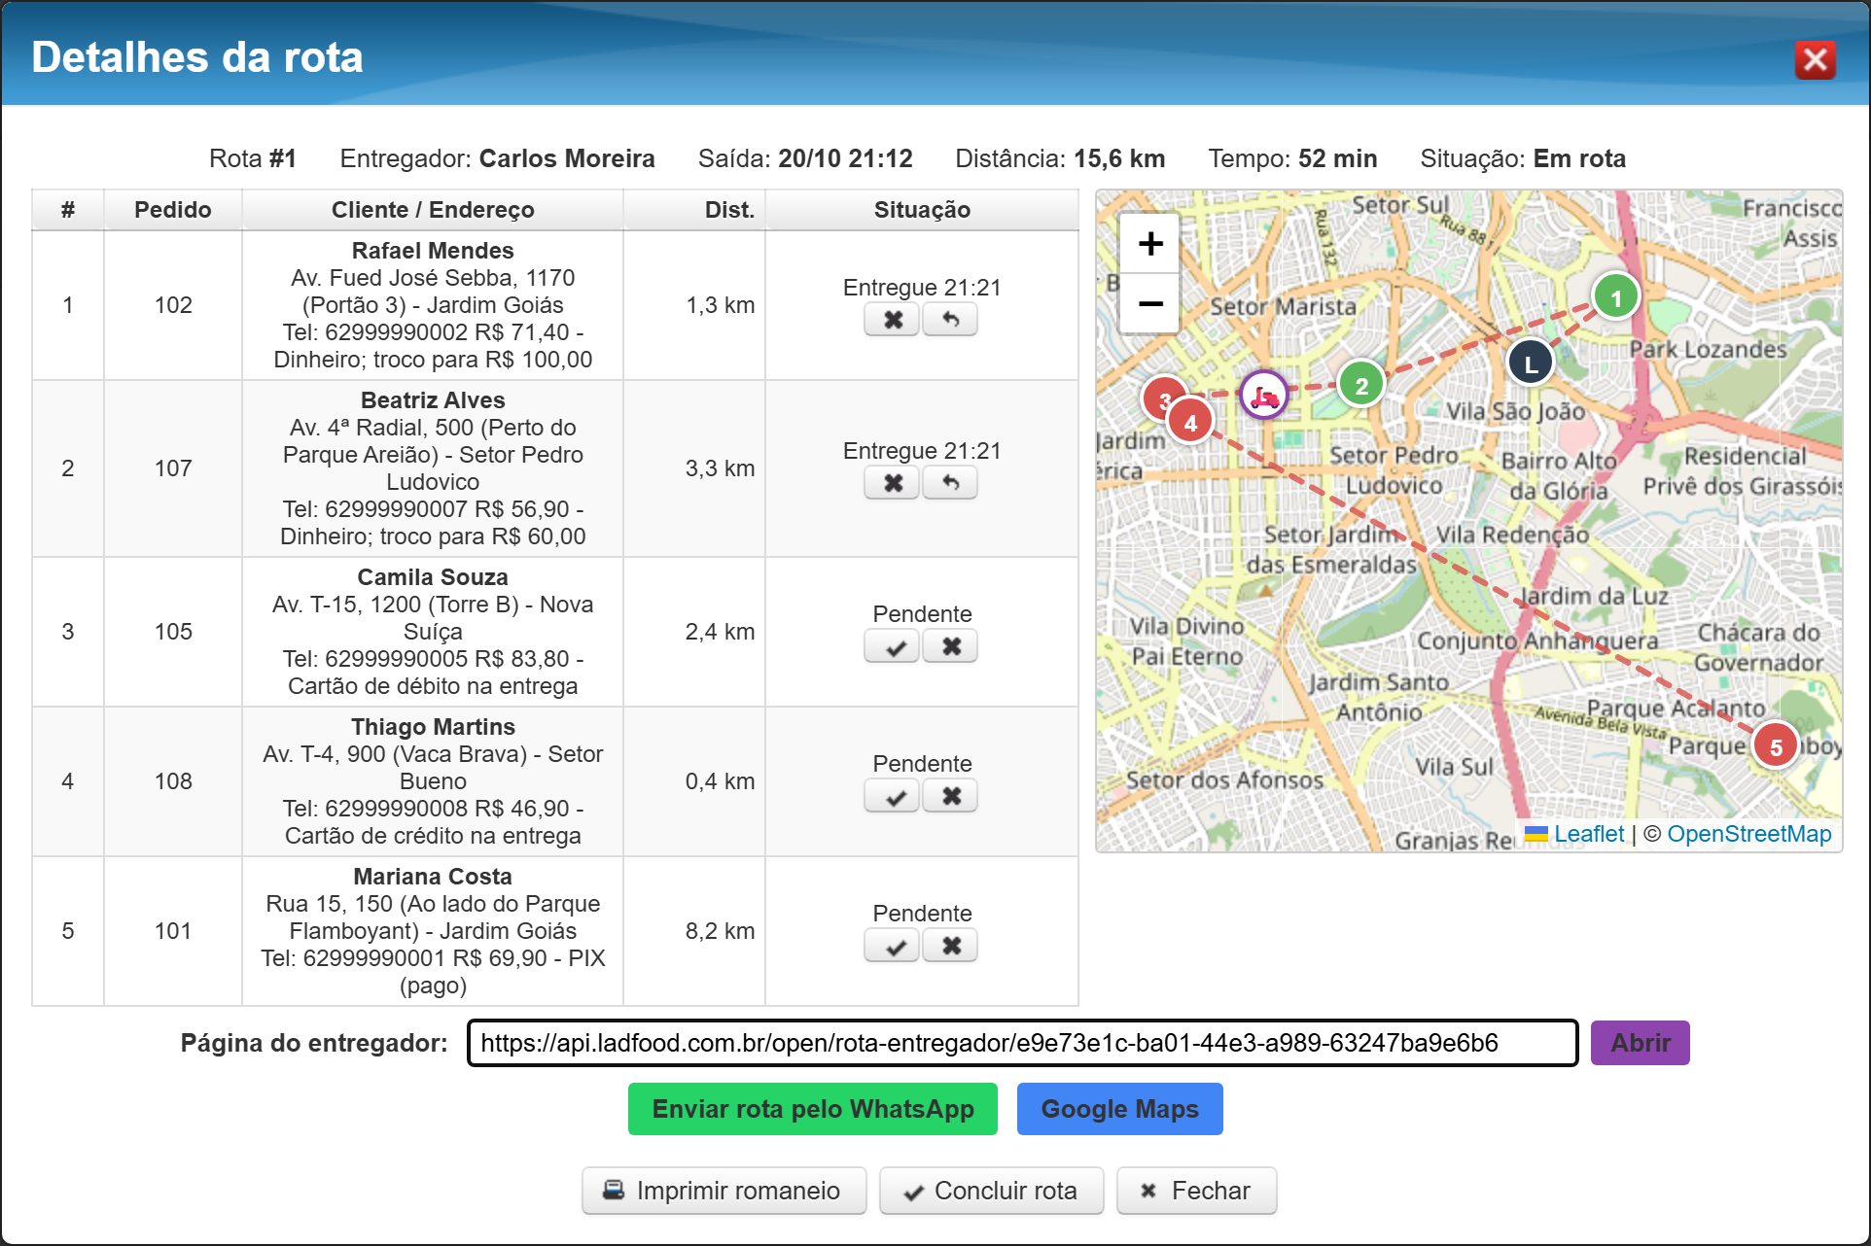Zoom out on the route map
The image size is (1871, 1246).
coord(1150,303)
